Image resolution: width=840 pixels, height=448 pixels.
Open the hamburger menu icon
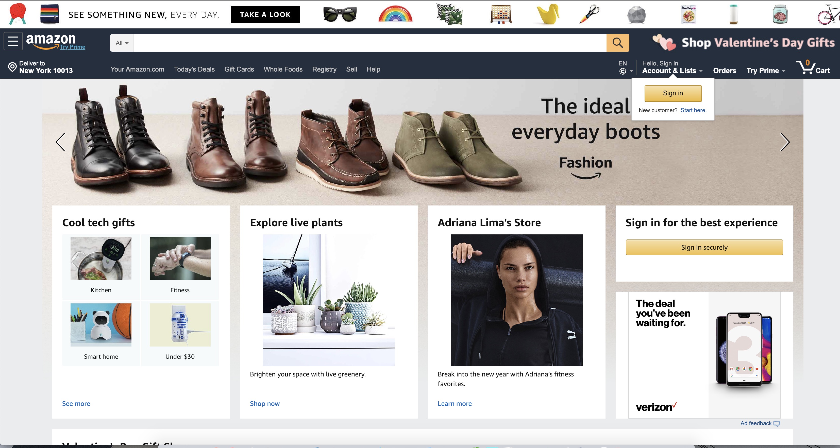click(x=13, y=41)
